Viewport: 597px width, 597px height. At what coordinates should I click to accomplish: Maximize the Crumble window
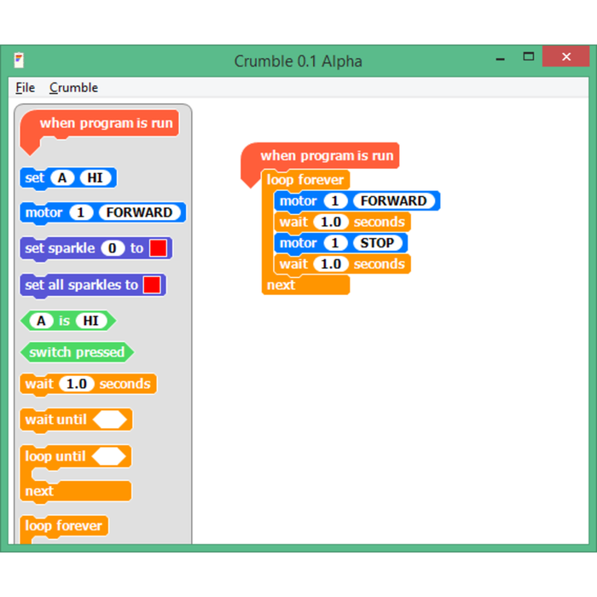[529, 58]
